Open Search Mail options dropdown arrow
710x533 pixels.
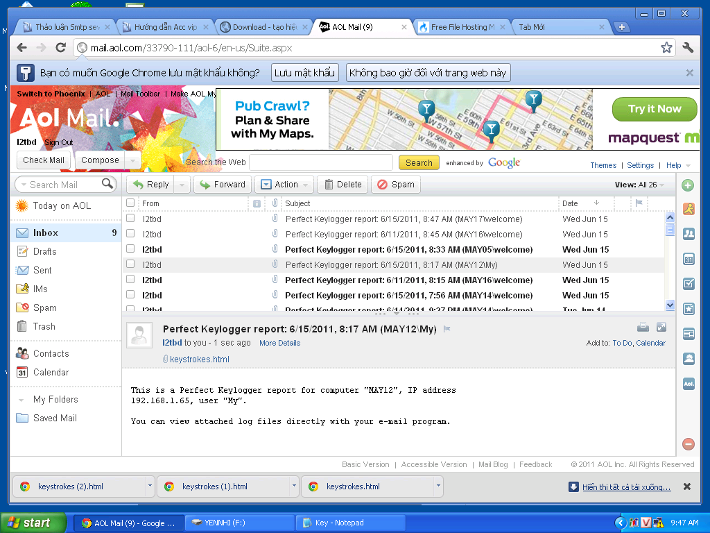24,185
